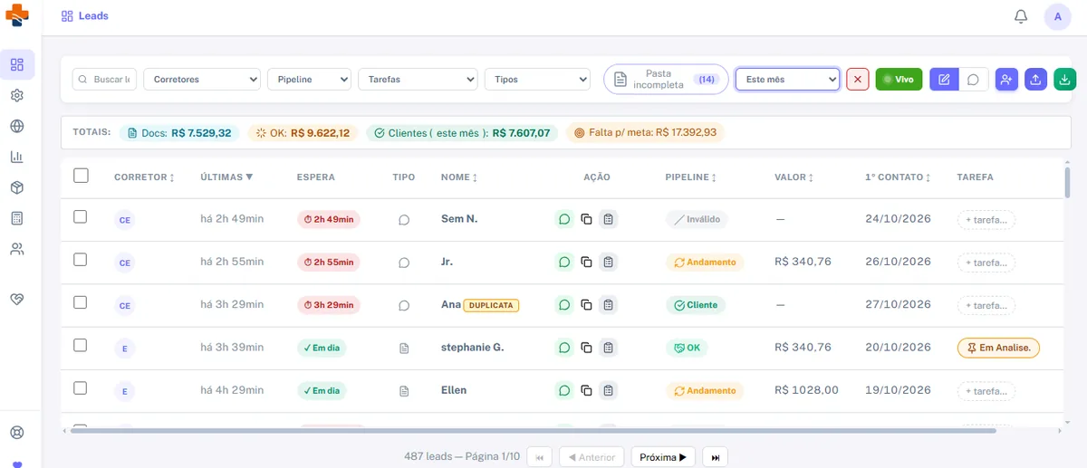Click the add user button
This screenshot has width=1087, height=468.
click(1006, 80)
